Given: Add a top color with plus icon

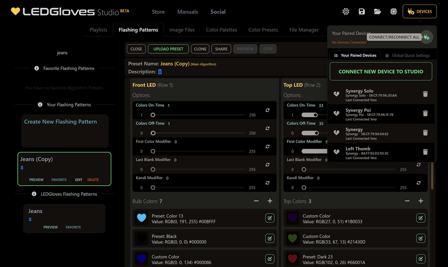Looking at the screenshot, I should (421, 201).
